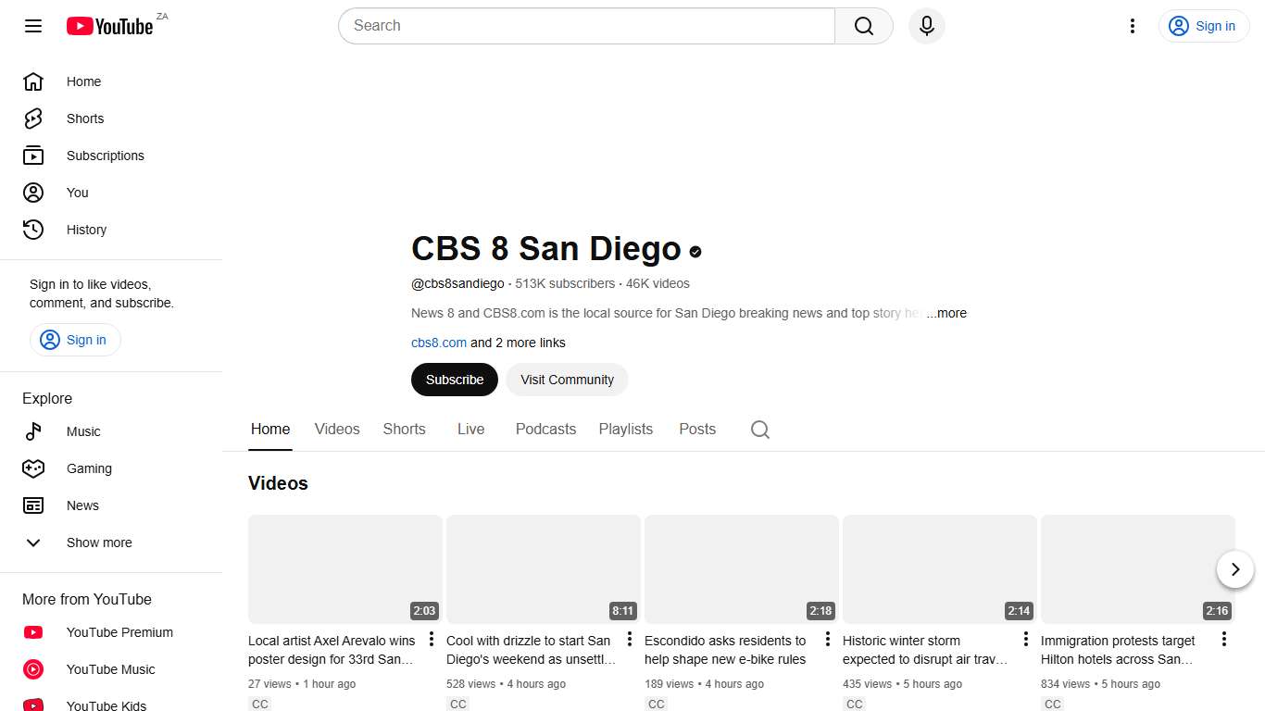Open the cbs8.com link

tap(438, 343)
